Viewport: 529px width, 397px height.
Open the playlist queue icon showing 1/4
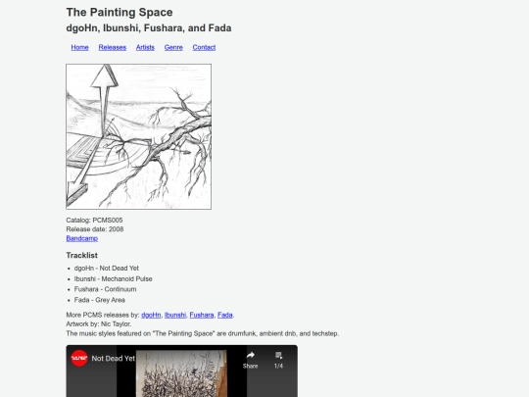pos(278,355)
